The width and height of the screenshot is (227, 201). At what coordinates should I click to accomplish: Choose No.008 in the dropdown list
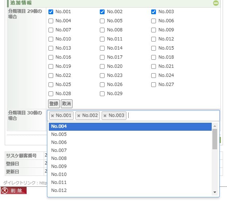pyautogui.click(x=129, y=158)
